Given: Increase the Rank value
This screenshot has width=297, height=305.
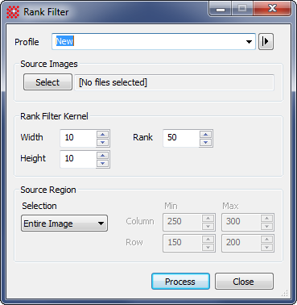Looking at the screenshot, I should click(x=205, y=134).
